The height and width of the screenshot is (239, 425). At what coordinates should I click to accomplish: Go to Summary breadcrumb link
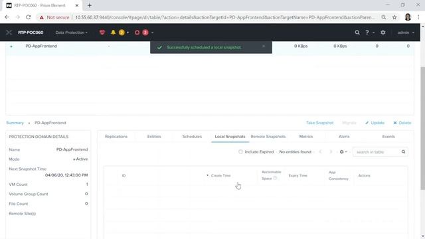[x=15, y=123]
